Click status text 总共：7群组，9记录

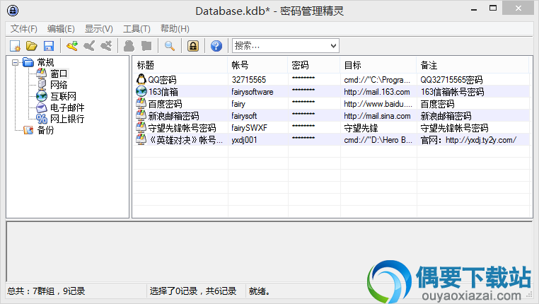(x=46, y=291)
